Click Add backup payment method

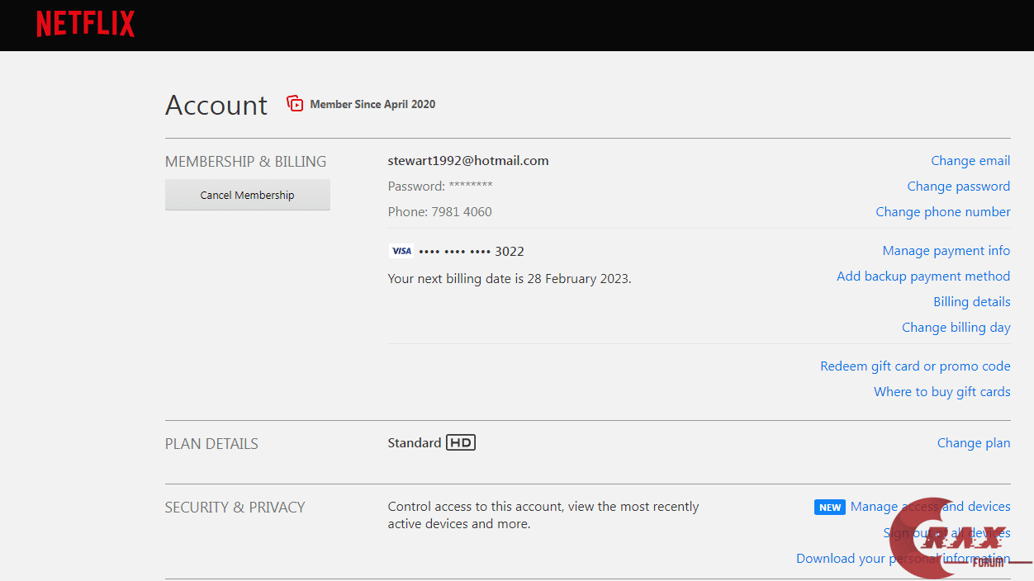923,276
